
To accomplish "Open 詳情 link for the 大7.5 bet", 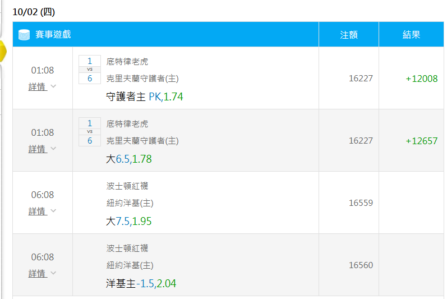I will pos(38,211).
